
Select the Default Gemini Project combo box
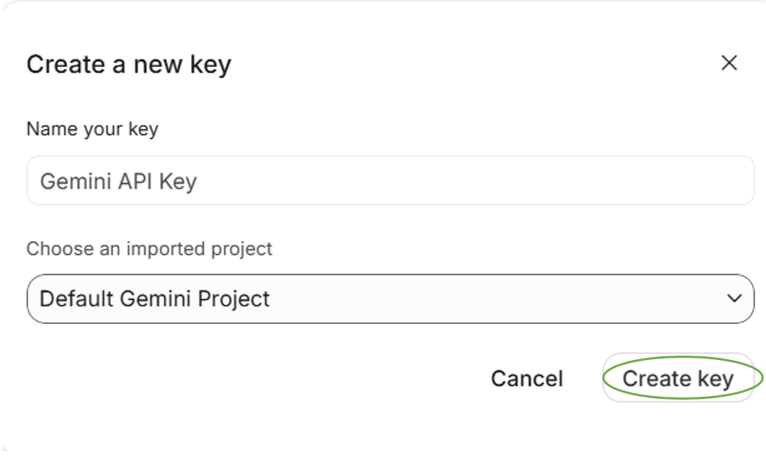390,298
